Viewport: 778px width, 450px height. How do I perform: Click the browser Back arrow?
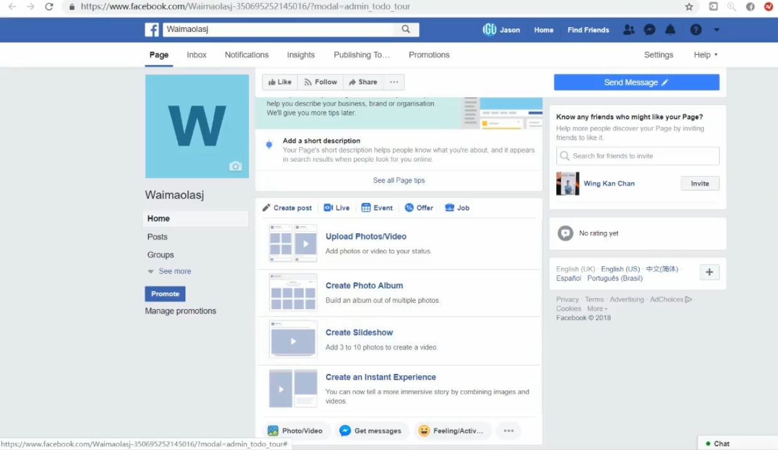tap(12, 7)
